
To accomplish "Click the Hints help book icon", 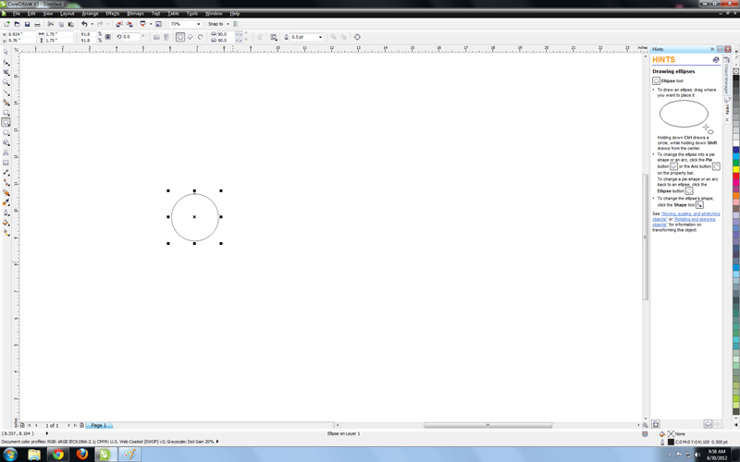I will tap(715, 60).
